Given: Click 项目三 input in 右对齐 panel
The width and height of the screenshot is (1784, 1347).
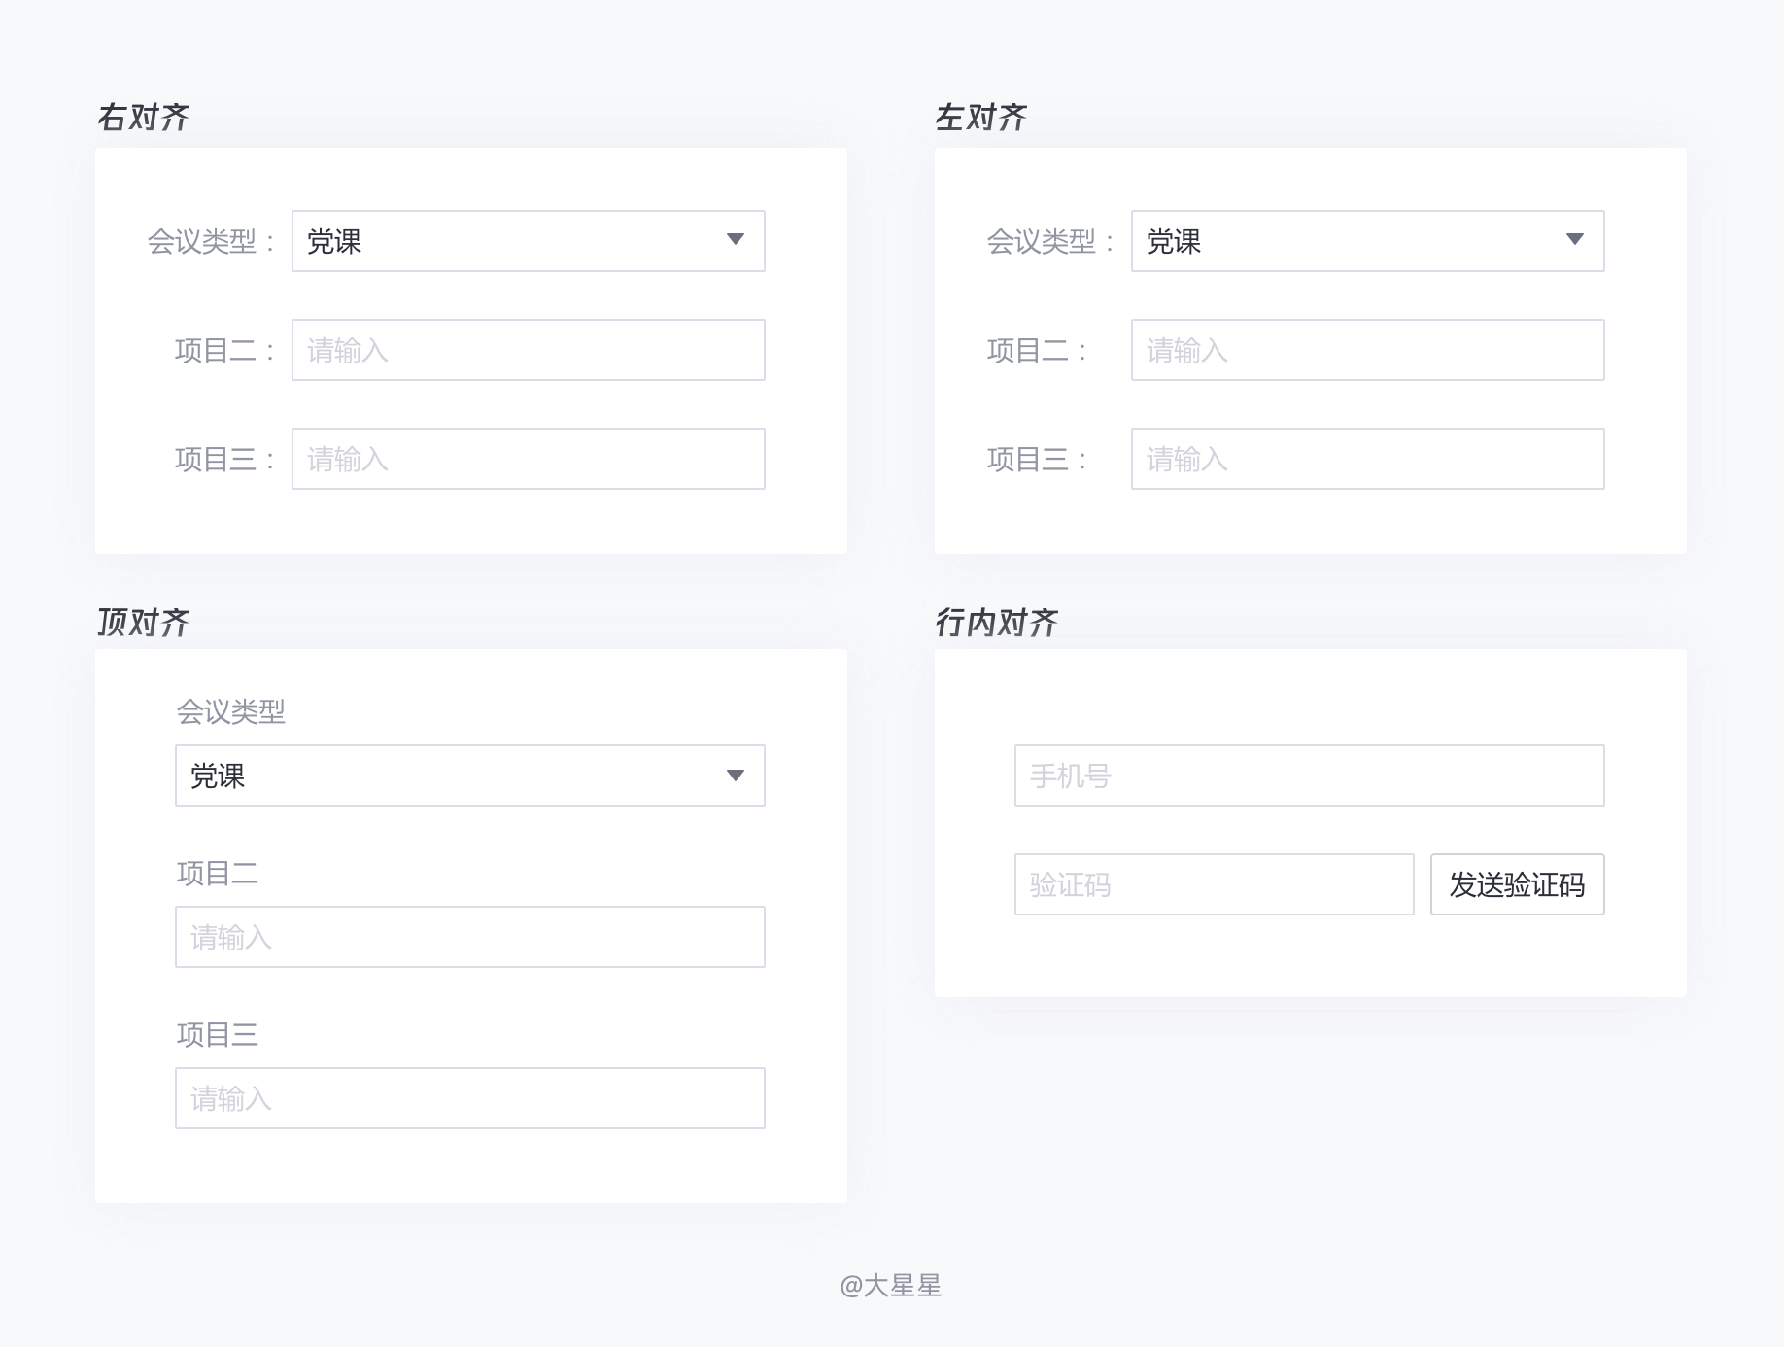Looking at the screenshot, I should 527,459.
